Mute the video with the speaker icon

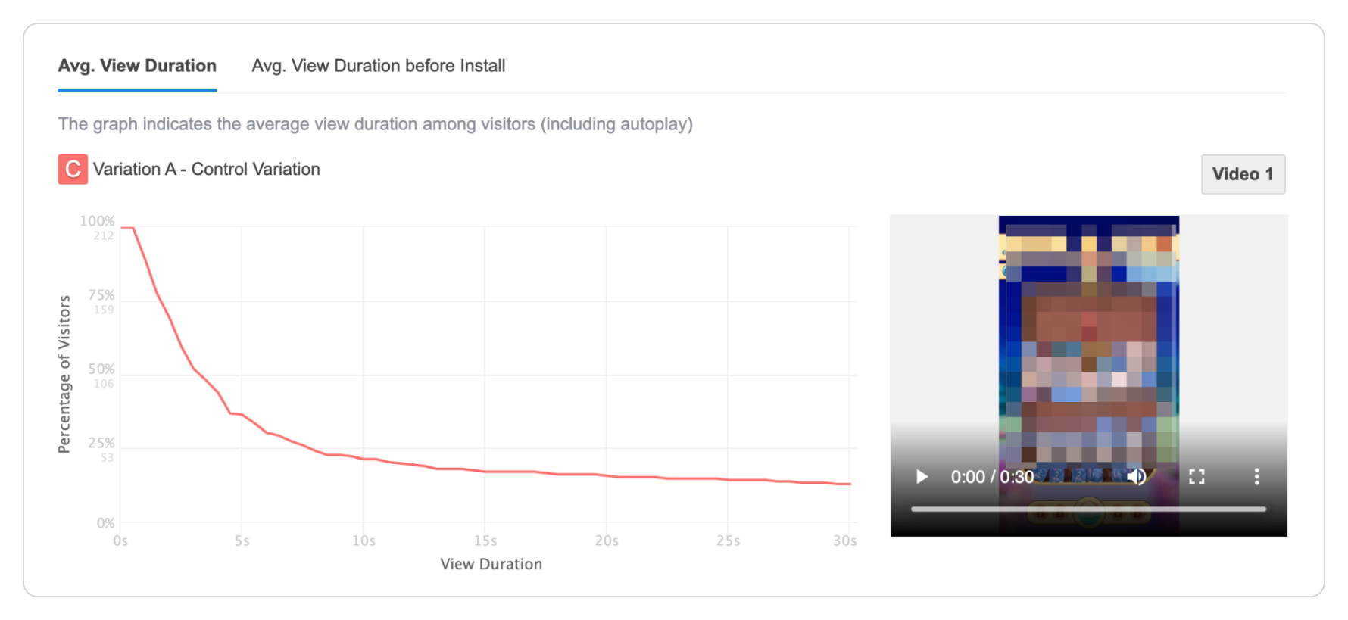(x=1136, y=476)
